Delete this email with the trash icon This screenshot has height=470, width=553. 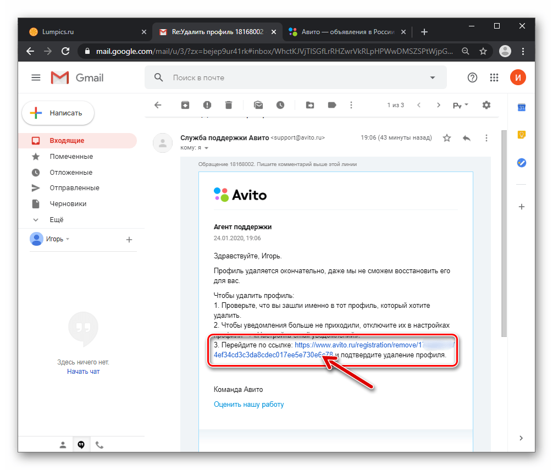[x=229, y=105]
